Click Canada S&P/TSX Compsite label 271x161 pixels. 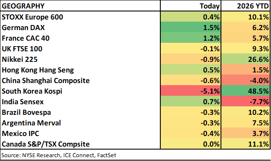point(46,144)
